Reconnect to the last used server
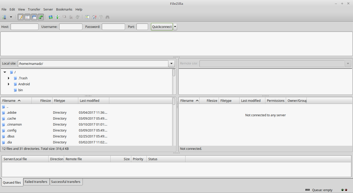 [78, 17]
